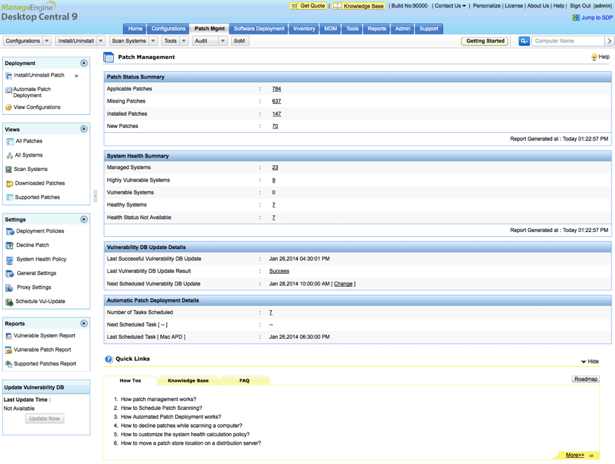This screenshot has height=464, width=615.
Task: Click the General Settings icon
Action: [10, 274]
